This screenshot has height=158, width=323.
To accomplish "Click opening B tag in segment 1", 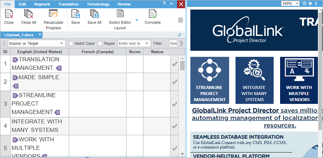I will point(15,60).
